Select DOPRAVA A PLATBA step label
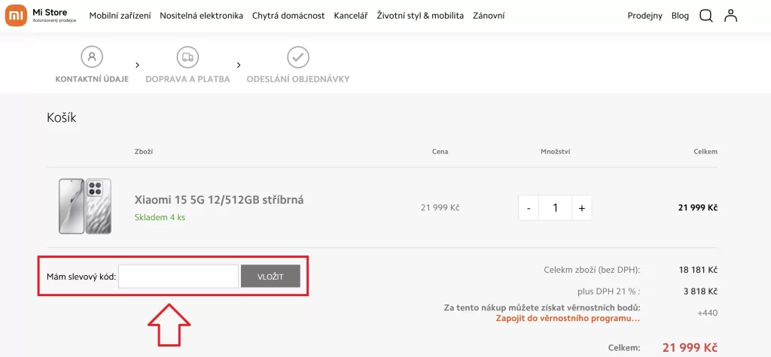This screenshot has height=357, width=771. click(x=187, y=79)
